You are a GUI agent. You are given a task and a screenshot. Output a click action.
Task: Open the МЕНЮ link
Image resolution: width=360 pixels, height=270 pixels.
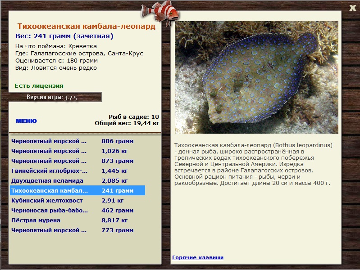(26, 121)
